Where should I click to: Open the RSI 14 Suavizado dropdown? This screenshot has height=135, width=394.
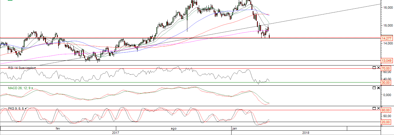click(x=35, y=68)
